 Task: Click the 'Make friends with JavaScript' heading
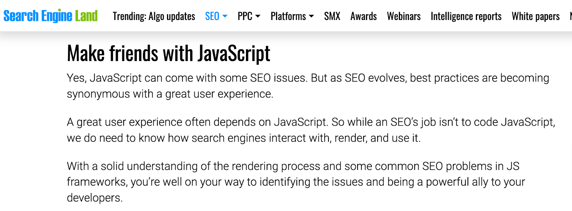coord(168,54)
